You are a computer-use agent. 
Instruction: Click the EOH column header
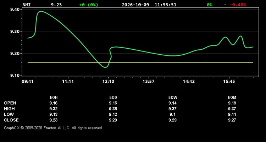(x=54, y=98)
